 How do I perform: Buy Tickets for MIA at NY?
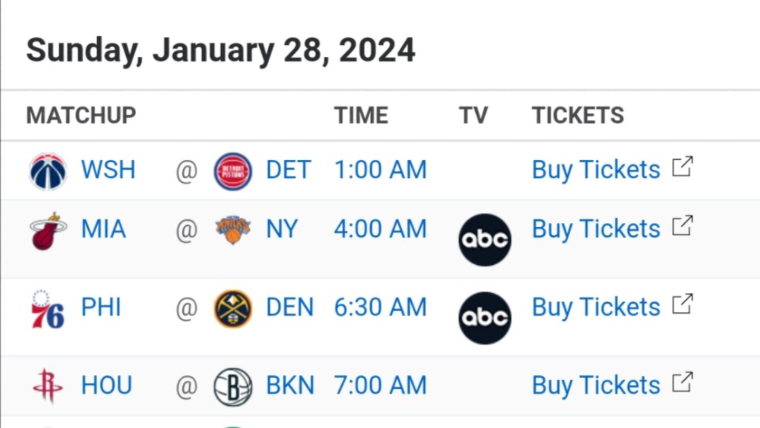point(596,229)
